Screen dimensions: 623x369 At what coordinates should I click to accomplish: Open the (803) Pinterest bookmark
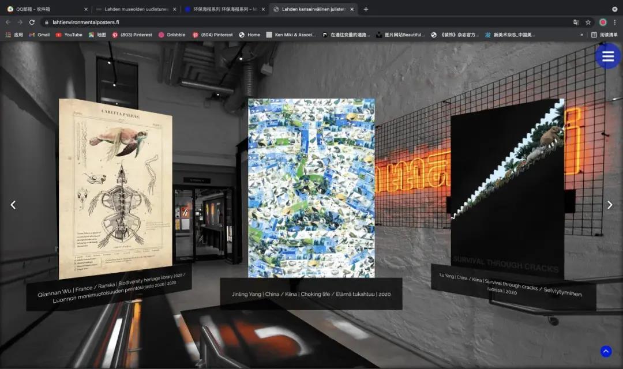(132, 35)
